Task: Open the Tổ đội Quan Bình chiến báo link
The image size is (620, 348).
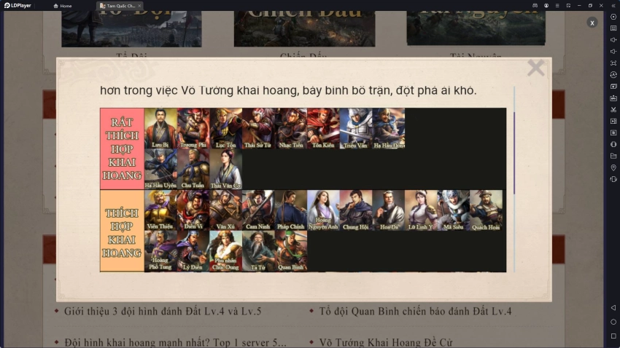Action: pyautogui.click(x=415, y=312)
